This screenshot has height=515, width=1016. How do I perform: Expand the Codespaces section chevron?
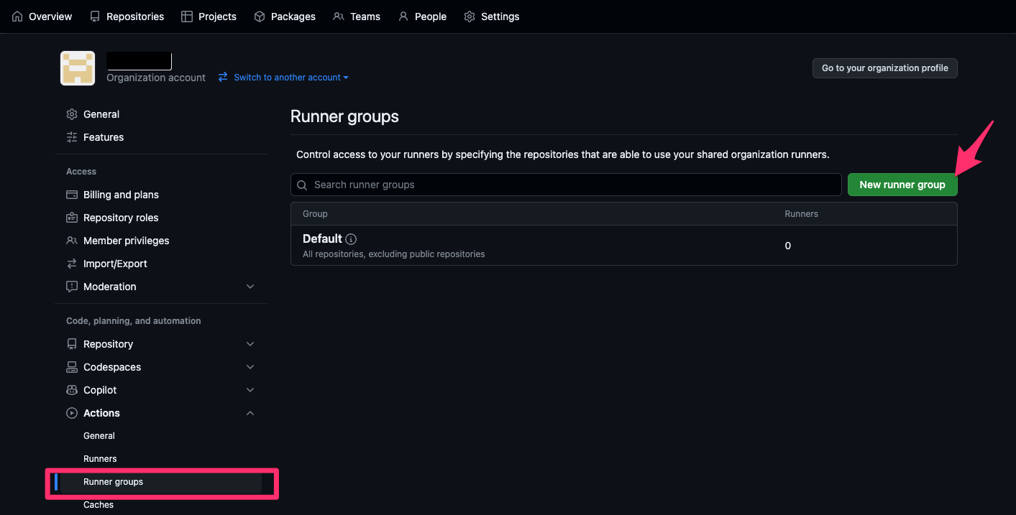[x=250, y=367]
